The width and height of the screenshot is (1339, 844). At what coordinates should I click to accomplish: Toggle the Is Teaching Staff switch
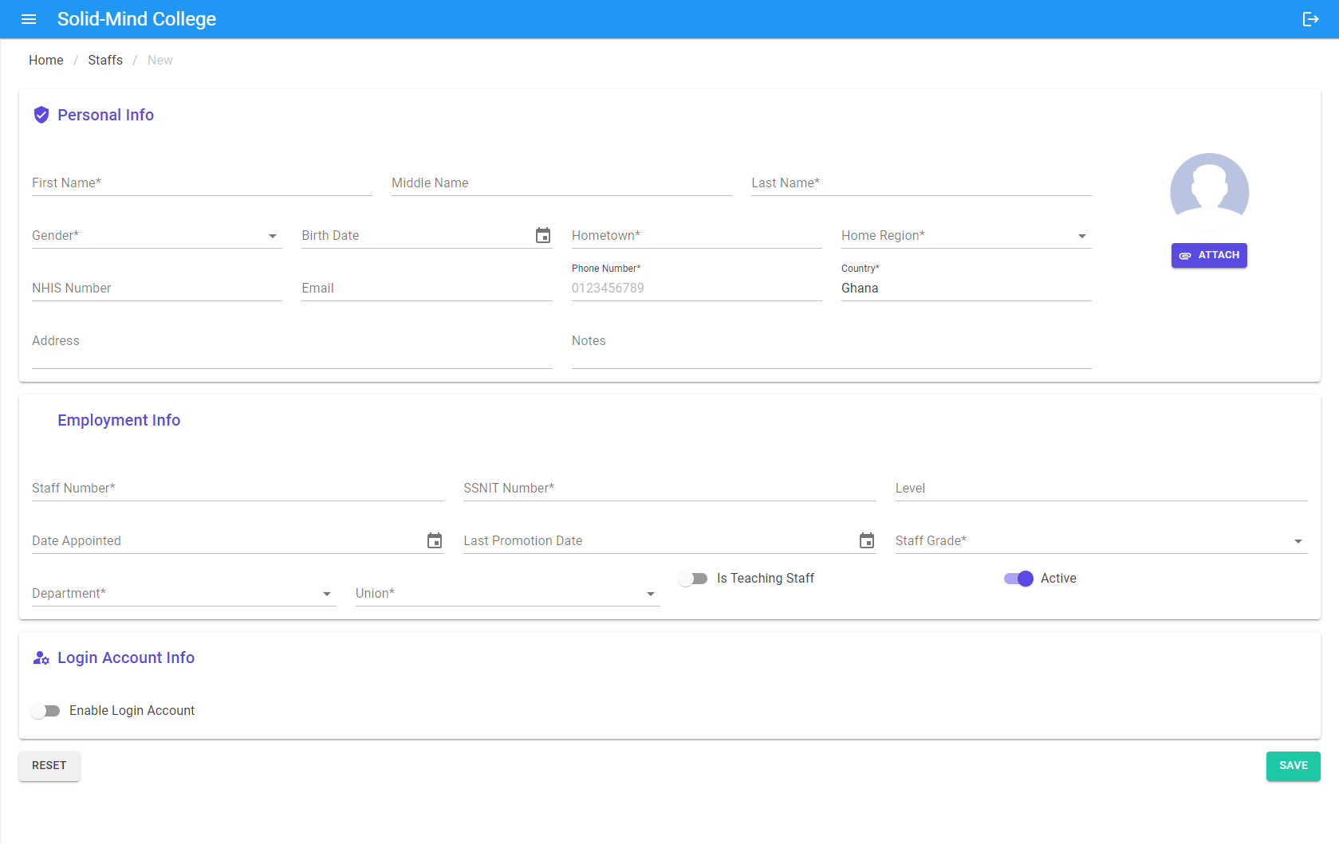coord(693,579)
